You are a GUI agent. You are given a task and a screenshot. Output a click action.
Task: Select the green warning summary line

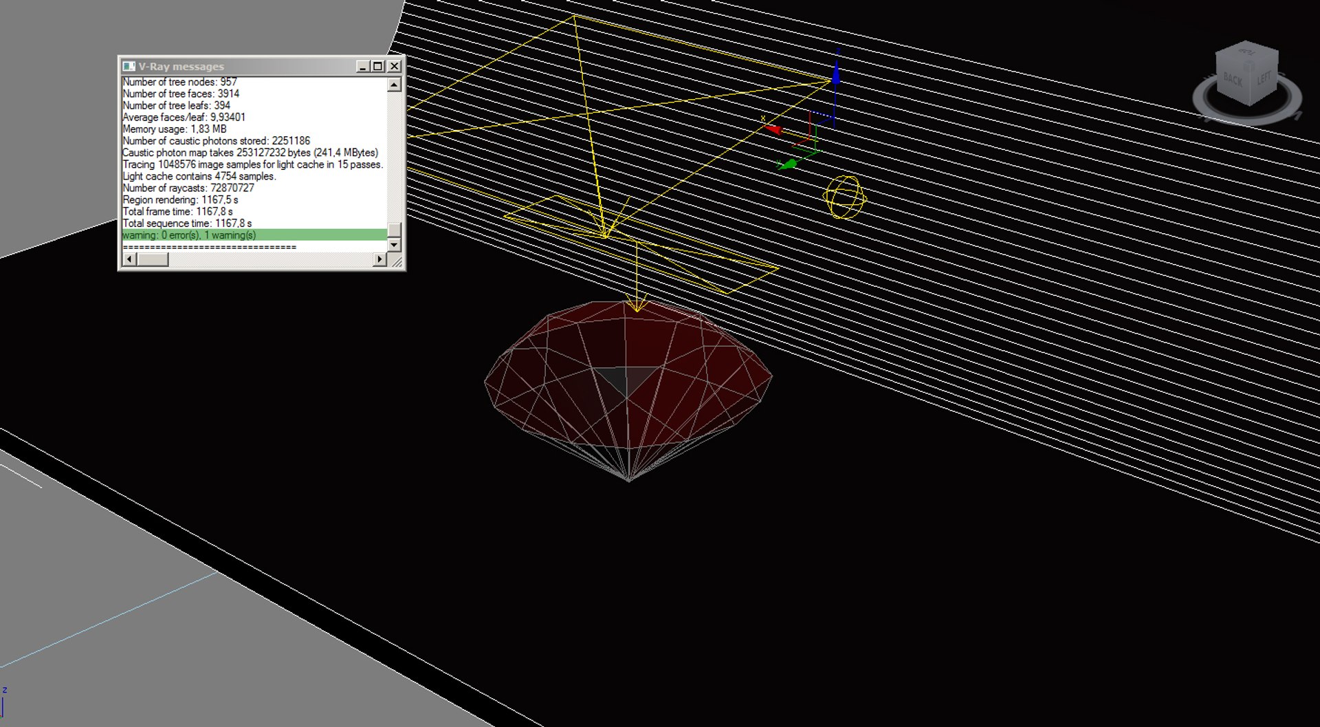(254, 235)
